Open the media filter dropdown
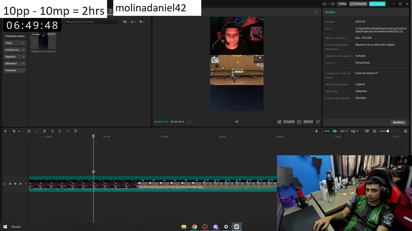 [142, 22]
